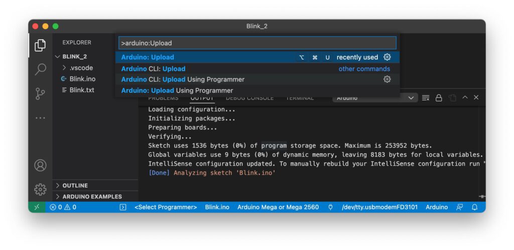Clear the output panel
514x250 pixels.
point(426,98)
